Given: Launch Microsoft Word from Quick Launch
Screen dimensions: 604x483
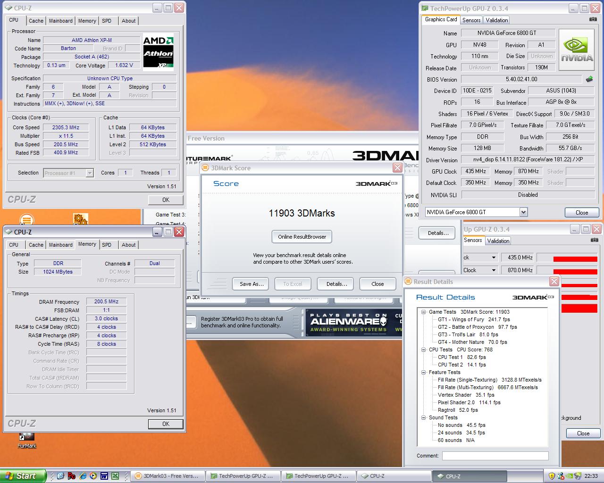Looking at the screenshot, I should tap(104, 476).
